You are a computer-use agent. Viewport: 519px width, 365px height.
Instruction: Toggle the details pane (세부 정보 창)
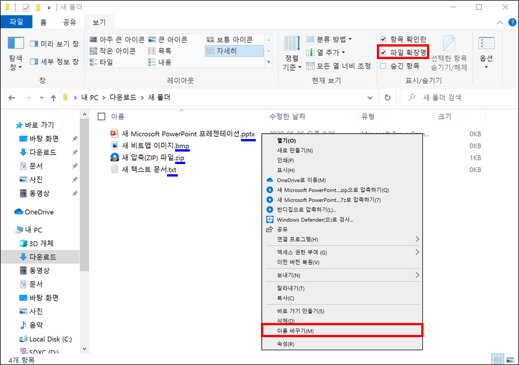click(54, 61)
